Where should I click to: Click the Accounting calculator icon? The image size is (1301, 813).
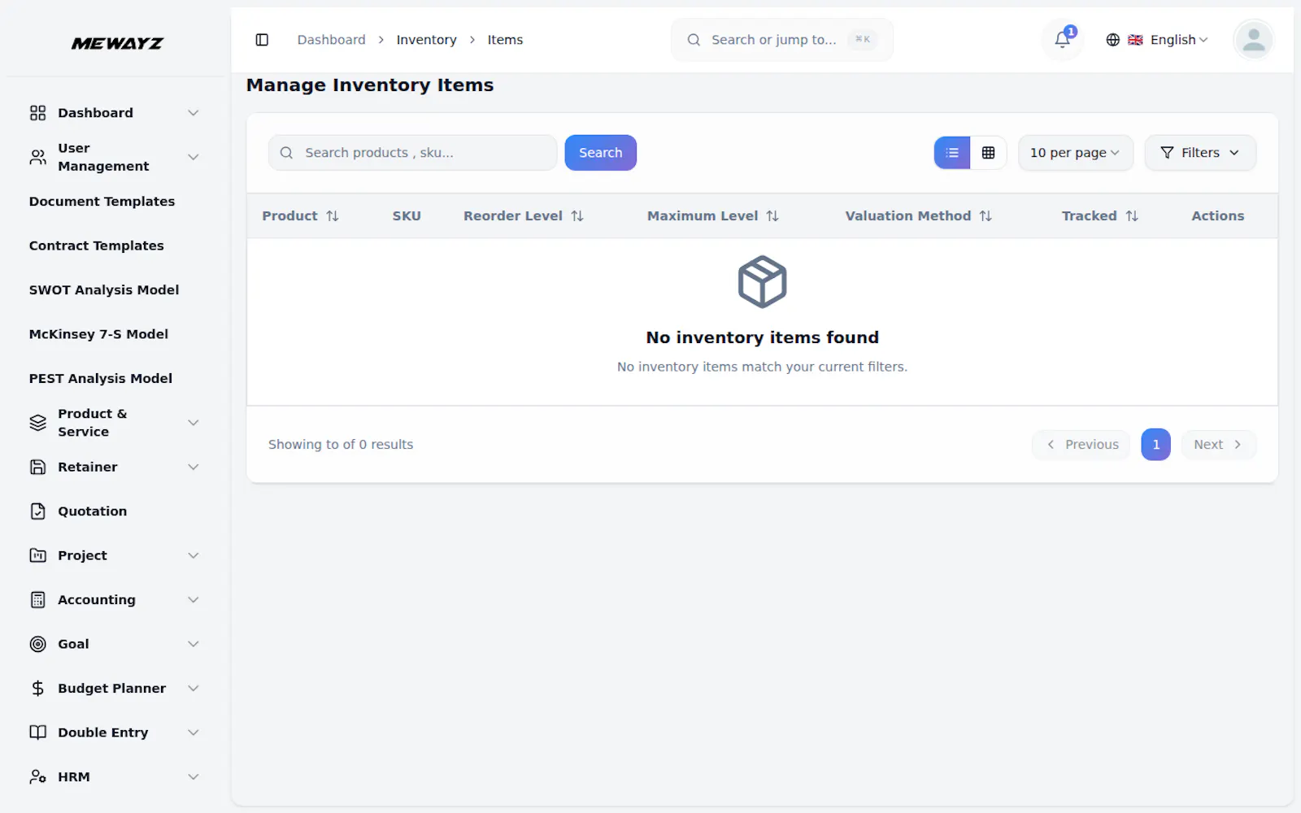(37, 600)
